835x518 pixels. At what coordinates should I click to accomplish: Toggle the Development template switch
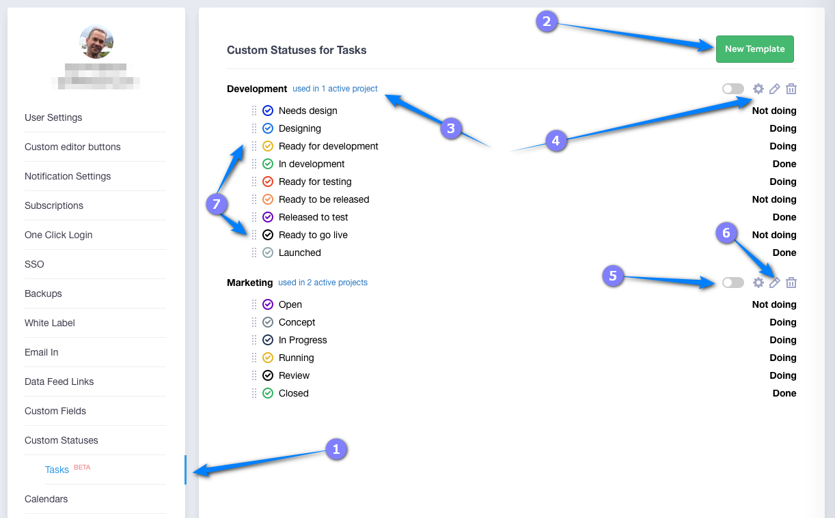[x=733, y=89]
